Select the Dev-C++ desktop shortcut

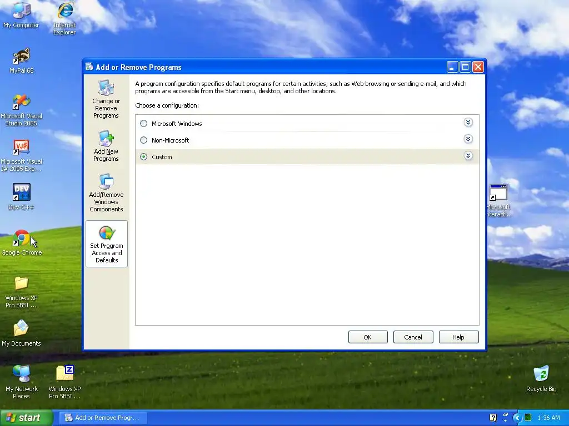click(x=22, y=197)
